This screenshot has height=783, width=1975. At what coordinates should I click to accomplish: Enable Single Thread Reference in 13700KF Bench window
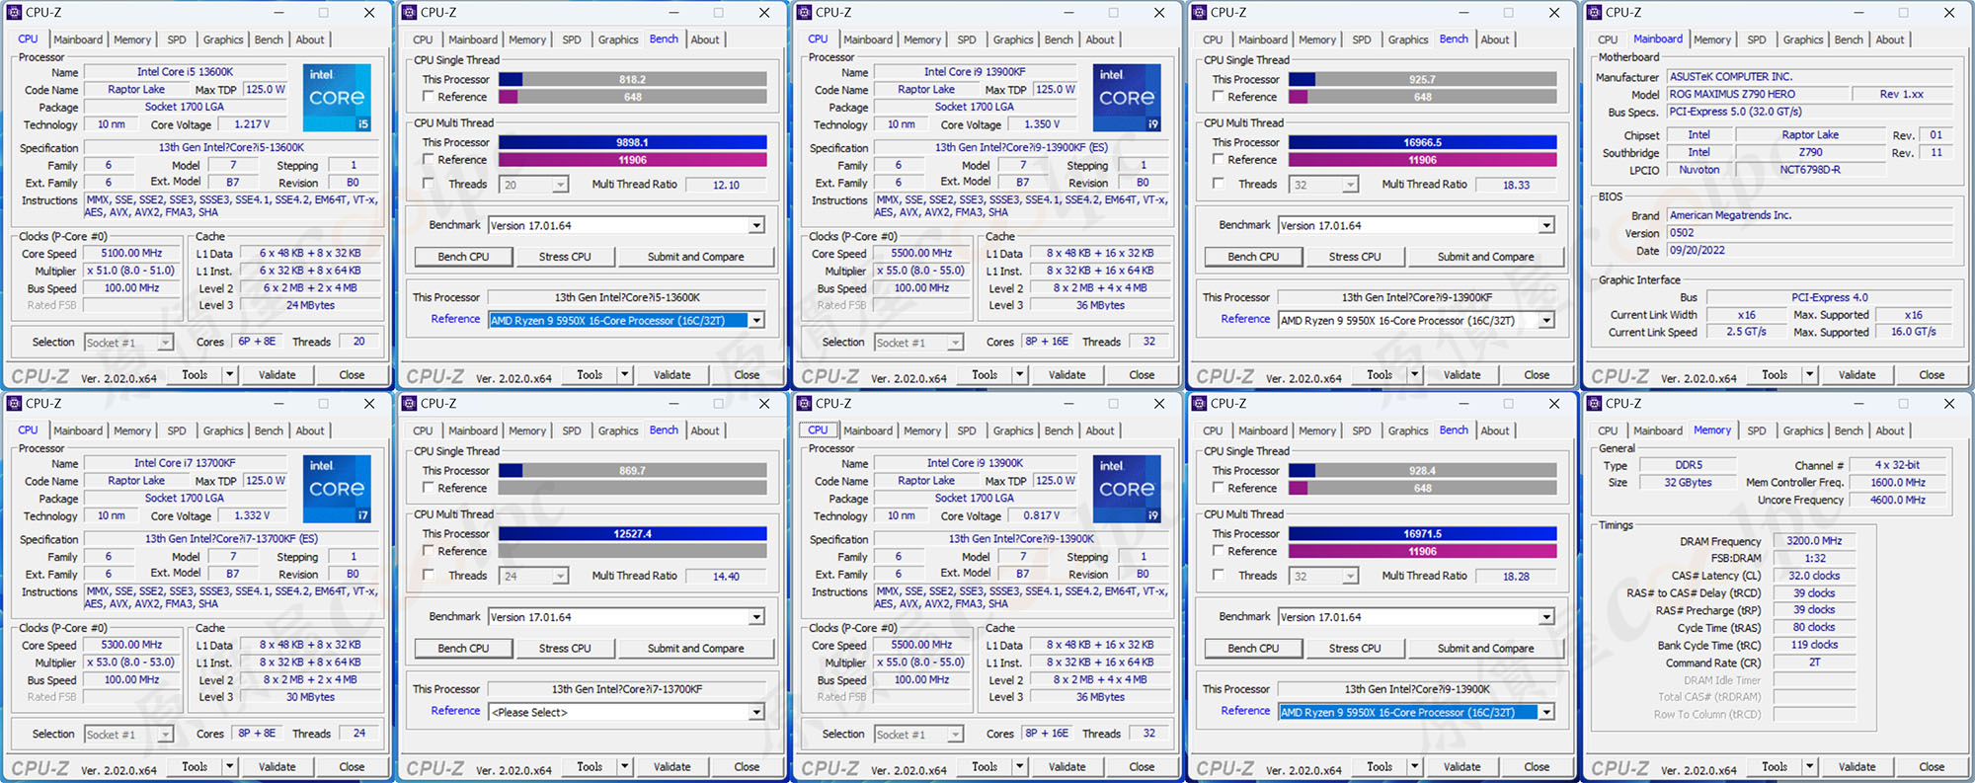[x=429, y=488]
